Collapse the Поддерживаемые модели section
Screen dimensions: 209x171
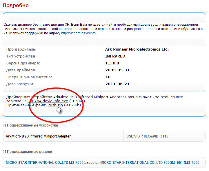pyautogui.click(x=27, y=152)
